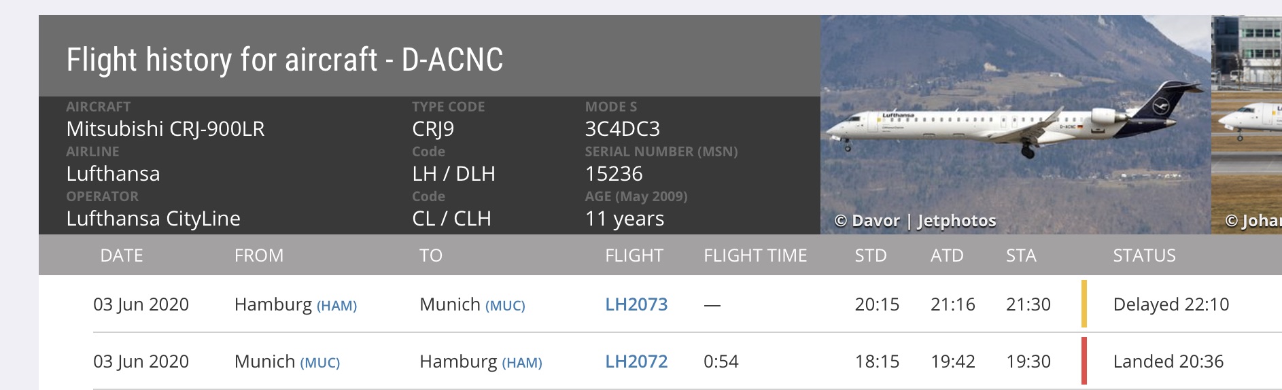This screenshot has width=1282, height=390.
Task: View Davor Jetphotos aircraft photo
Action: point(1016,124)
